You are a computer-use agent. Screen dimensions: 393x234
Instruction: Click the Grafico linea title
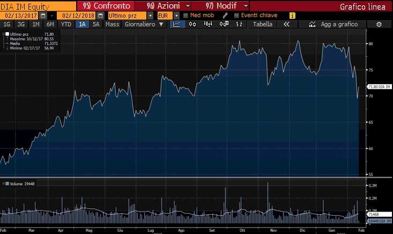(362, 7)
